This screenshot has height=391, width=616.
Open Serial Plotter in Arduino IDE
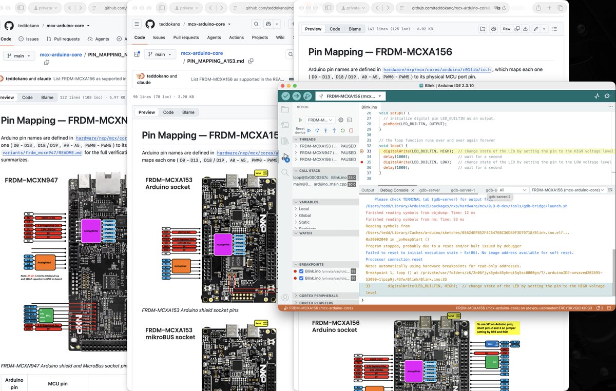(597, 96)
